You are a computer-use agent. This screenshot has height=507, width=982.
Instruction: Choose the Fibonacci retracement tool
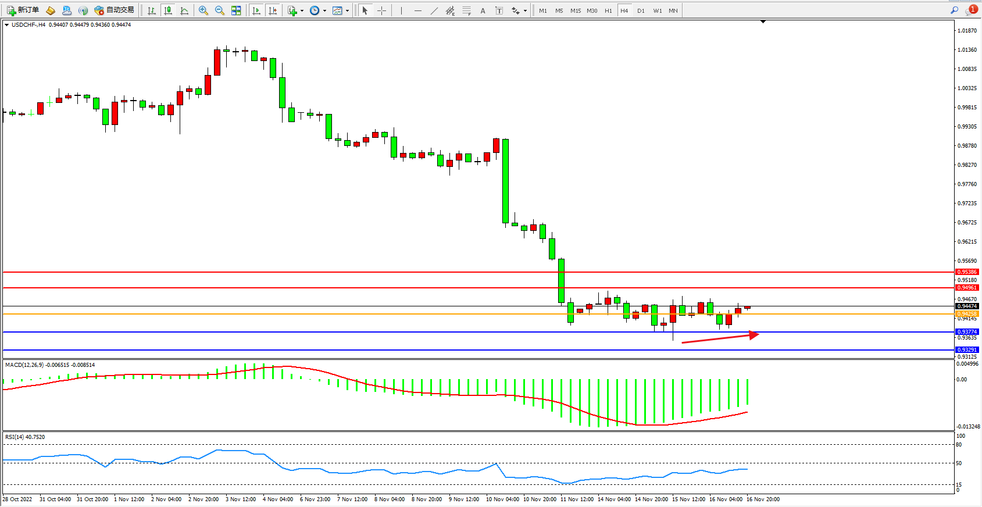tap(466, 10)
